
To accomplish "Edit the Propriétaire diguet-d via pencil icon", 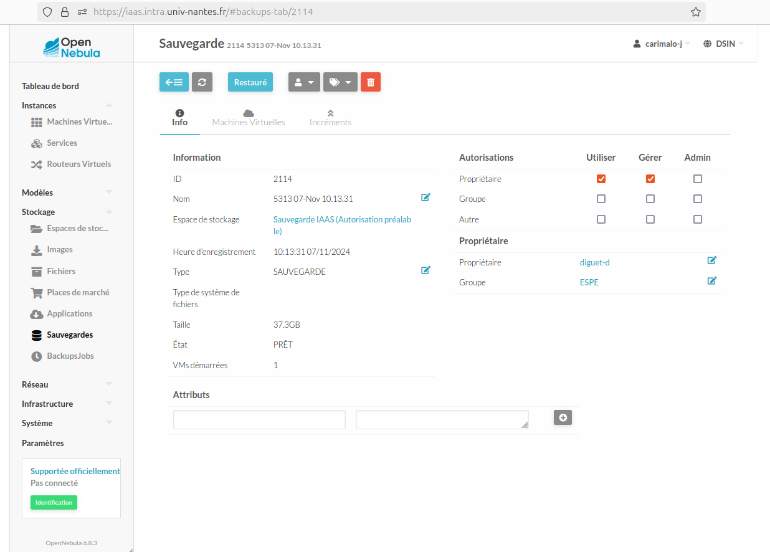I will point(711,260).
